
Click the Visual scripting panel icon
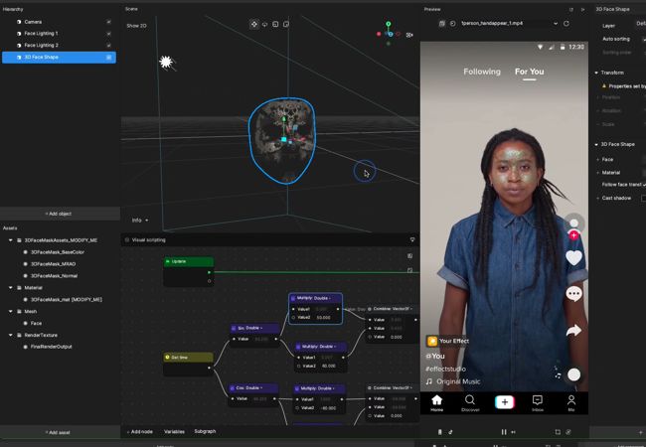coord(127,239)
